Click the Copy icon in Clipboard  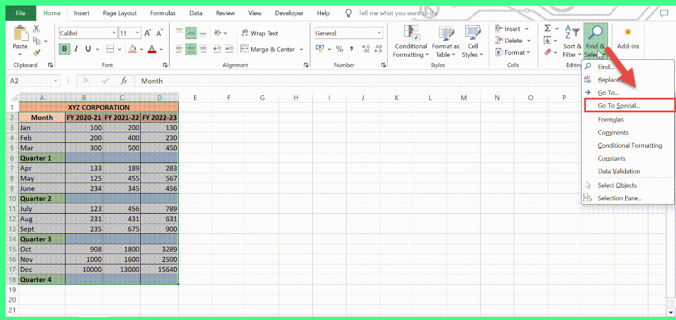click(37, 41)
